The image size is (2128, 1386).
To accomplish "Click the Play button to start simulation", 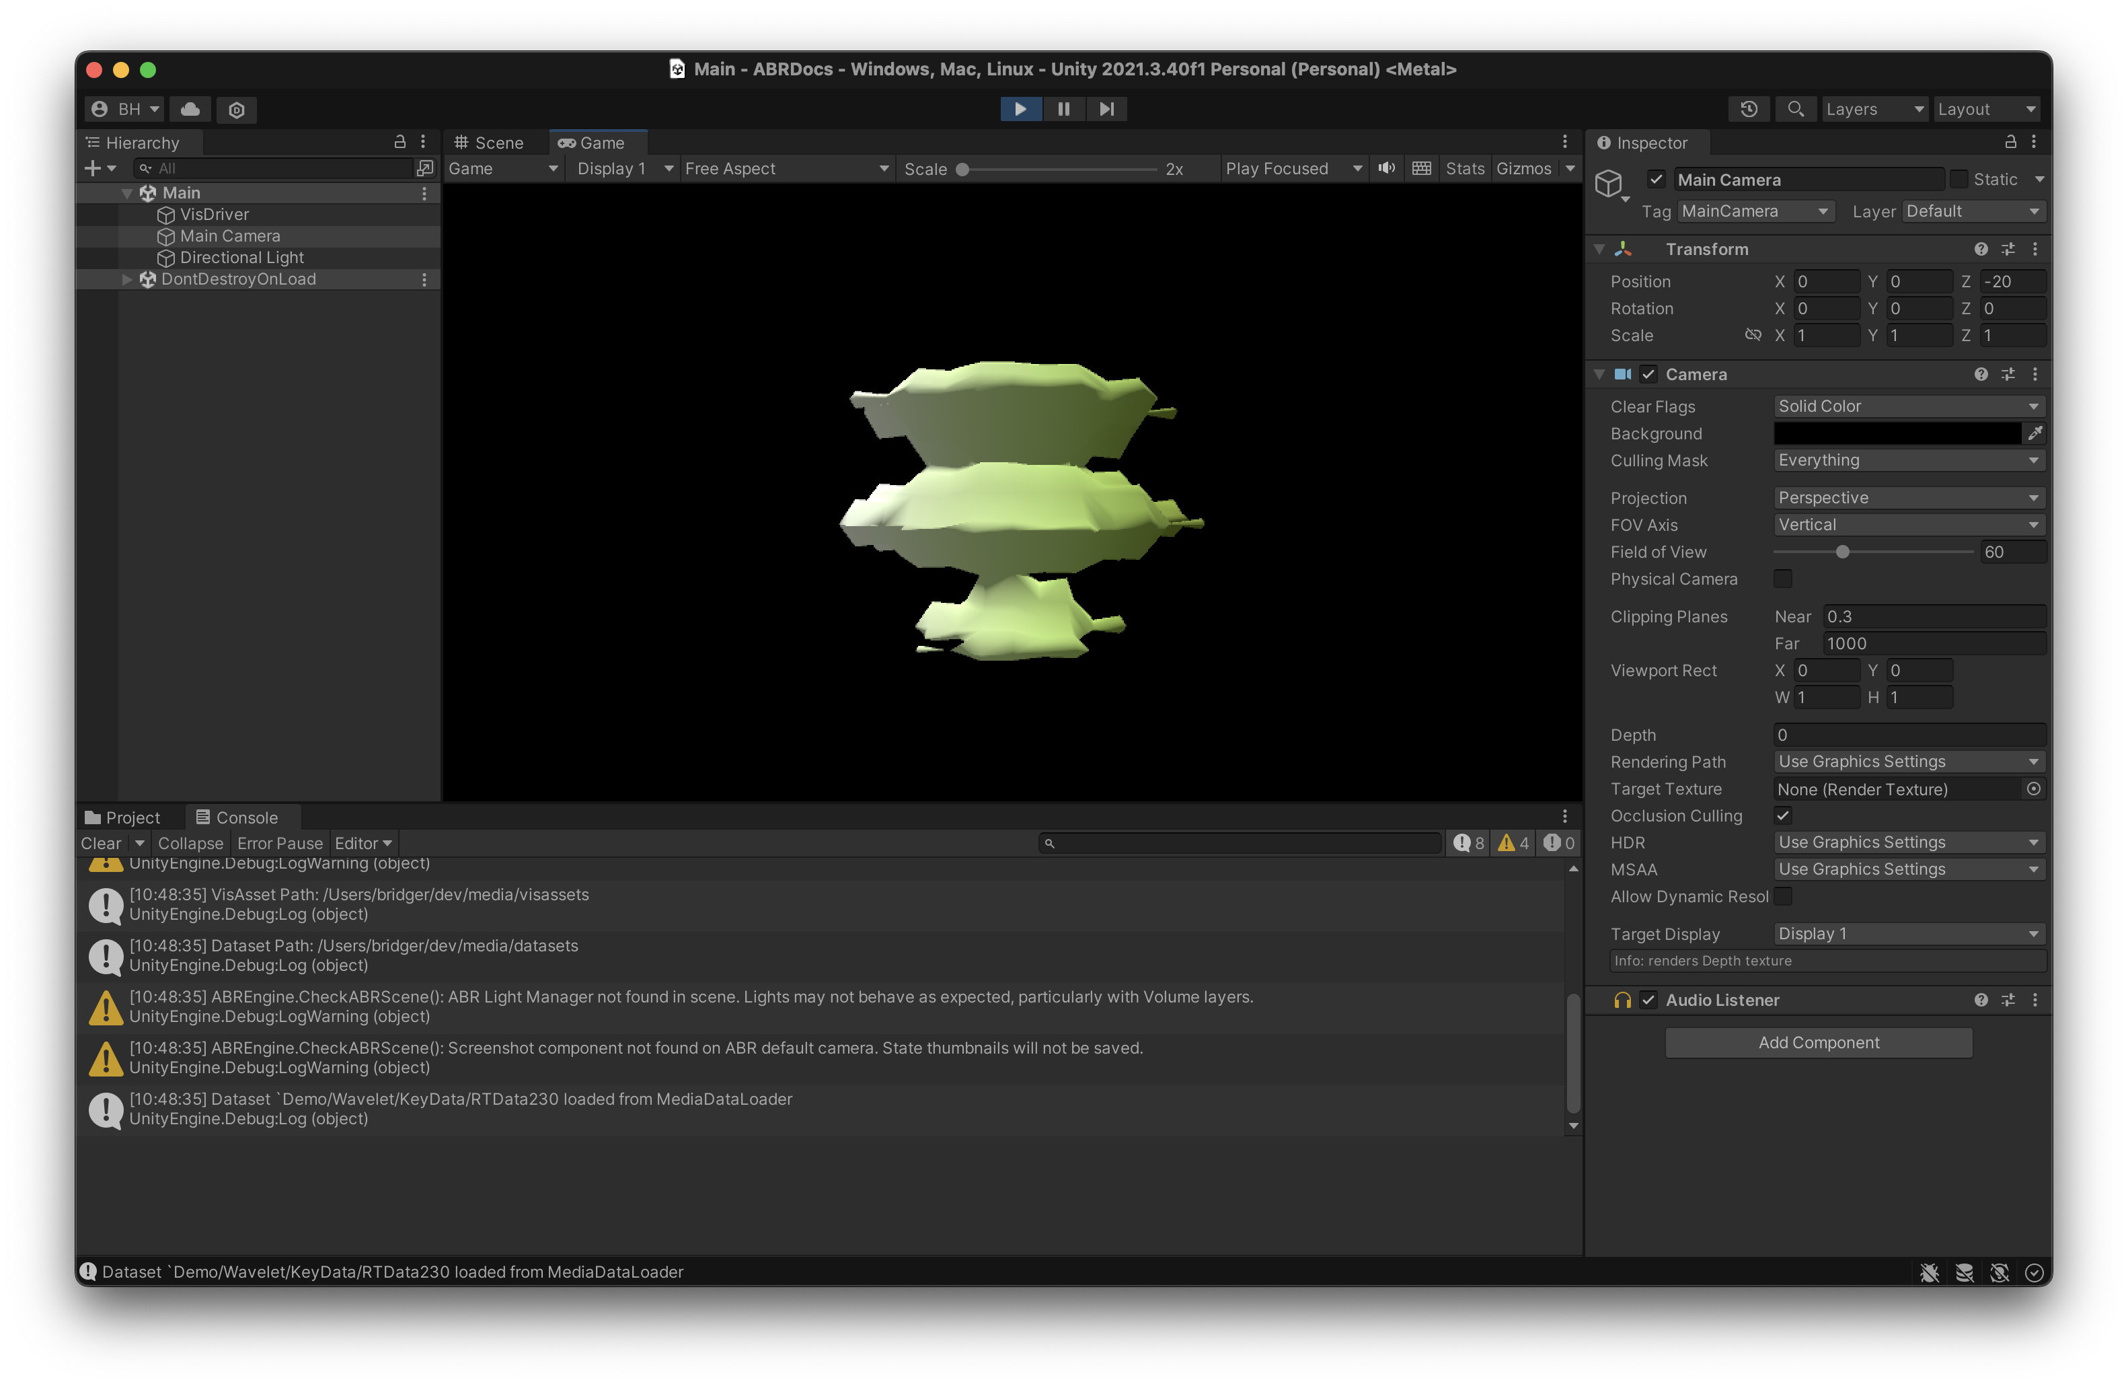I will point(1020,108).
